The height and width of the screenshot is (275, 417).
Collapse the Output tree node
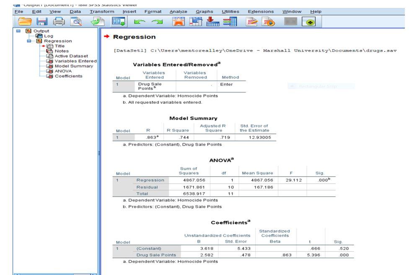pos(18,31)
